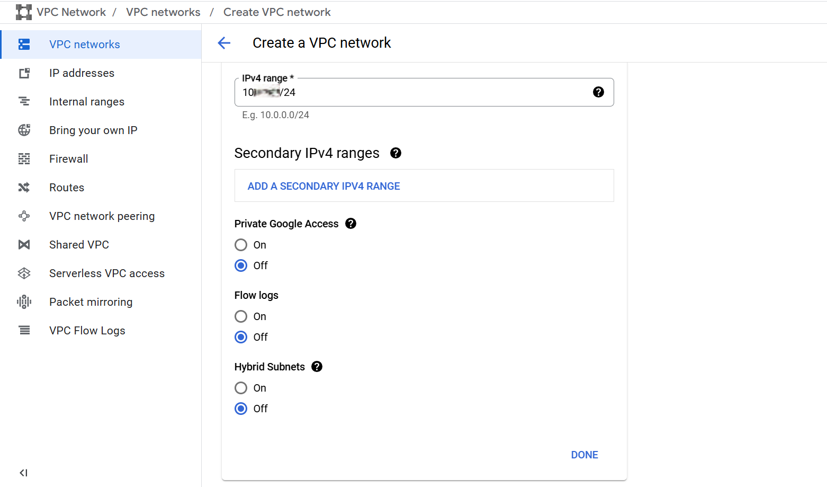
Task: Click the Routes icon in sidebar
Action: pos(24,188)
